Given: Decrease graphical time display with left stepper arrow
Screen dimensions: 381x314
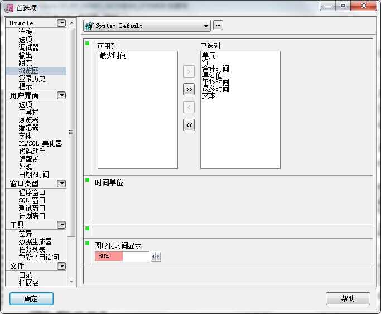Looking at the screenshot, I should tap(153, 256).
